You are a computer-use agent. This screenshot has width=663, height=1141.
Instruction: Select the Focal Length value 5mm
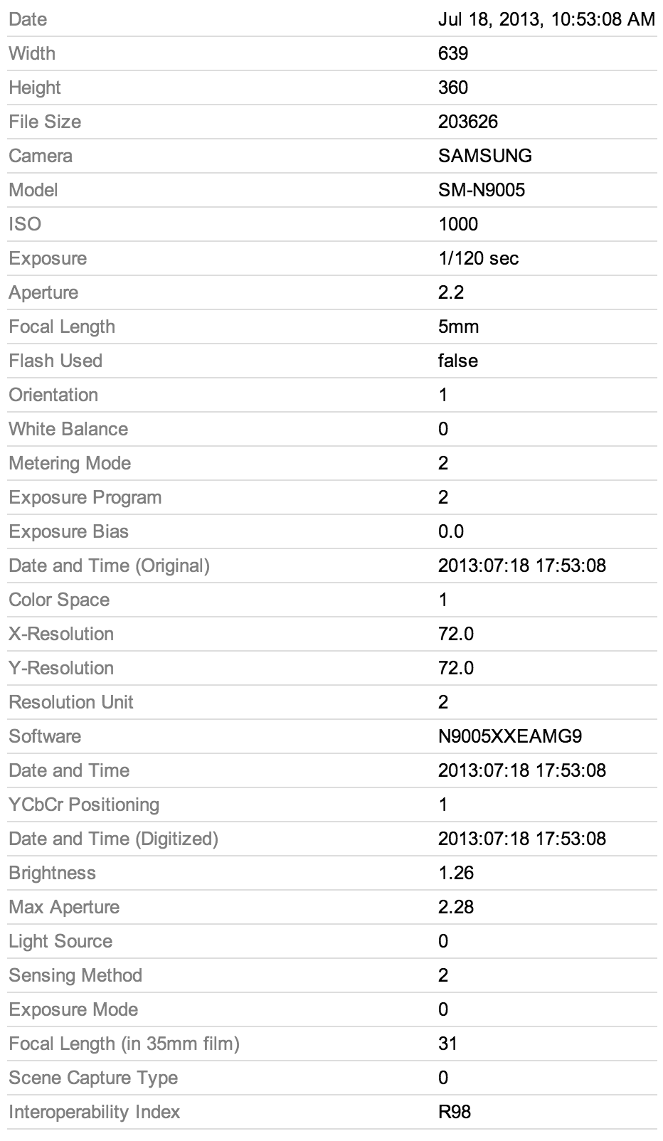[459, 327]
